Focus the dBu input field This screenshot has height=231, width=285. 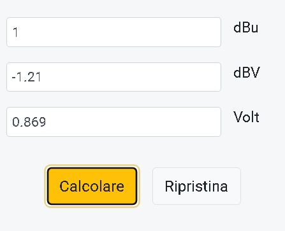point(113,32)
